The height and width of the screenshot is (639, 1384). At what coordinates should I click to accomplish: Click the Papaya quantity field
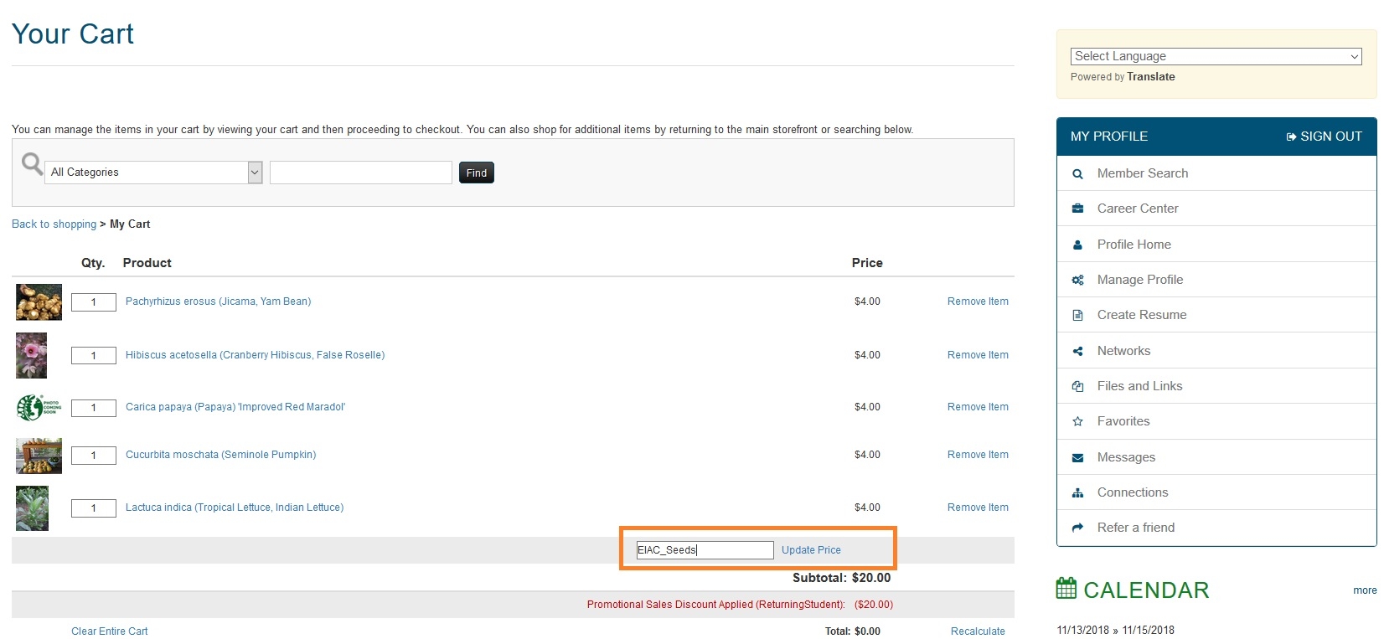pos(93,408)
